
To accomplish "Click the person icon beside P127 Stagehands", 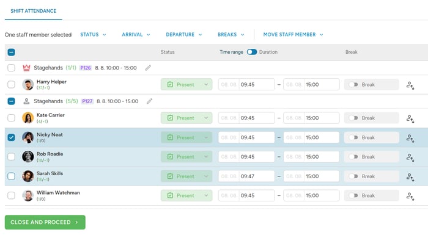I will (26, 101).
